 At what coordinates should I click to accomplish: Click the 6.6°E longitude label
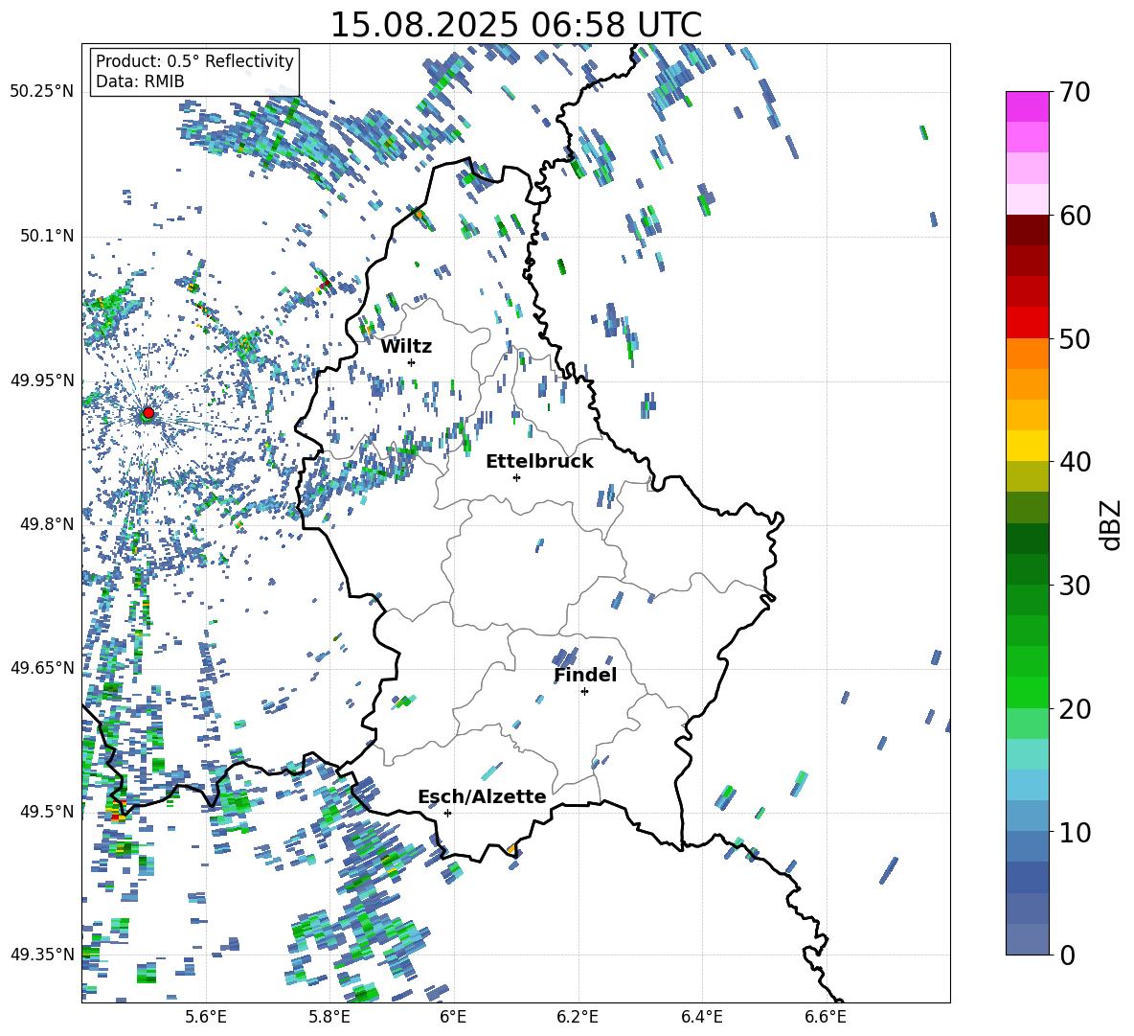pyautogui.click(x=826, y=1017)
